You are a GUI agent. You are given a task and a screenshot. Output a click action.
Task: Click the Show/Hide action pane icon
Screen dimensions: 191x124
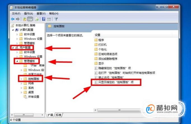click(49, 19)
